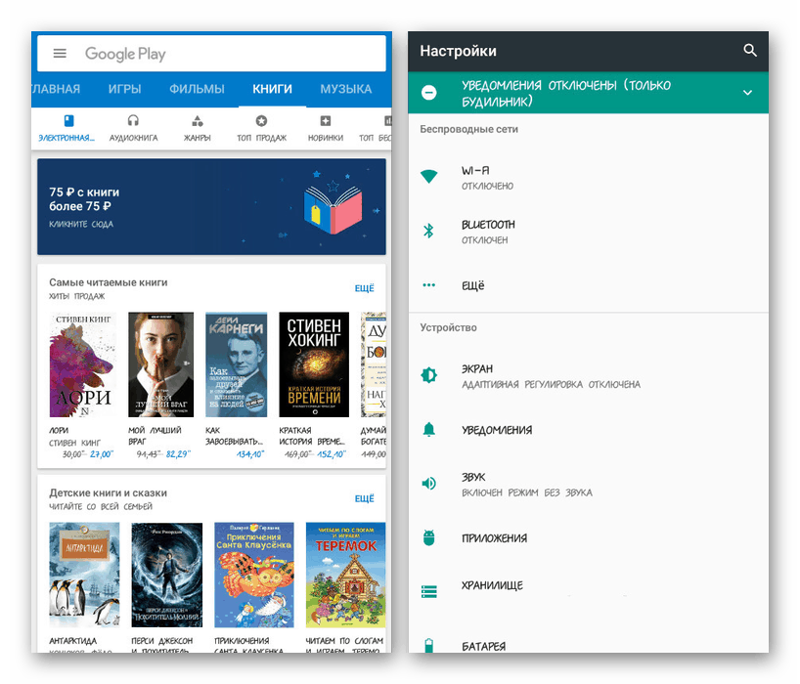
Task: Tap the Bluetooth icon
Action: coord(428,231)
